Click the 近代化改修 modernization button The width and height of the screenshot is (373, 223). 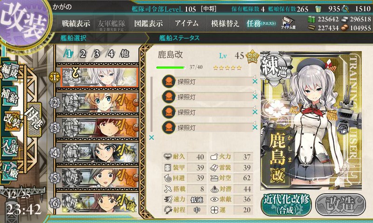pyautogui.click(x=286, y=205)
